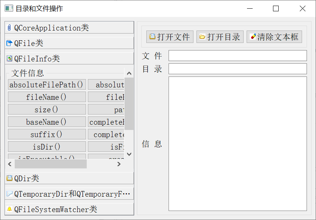Click the horizontal scrollbar right arrow
This screenshot has height=220, width=316.
(x=119, y=164)
